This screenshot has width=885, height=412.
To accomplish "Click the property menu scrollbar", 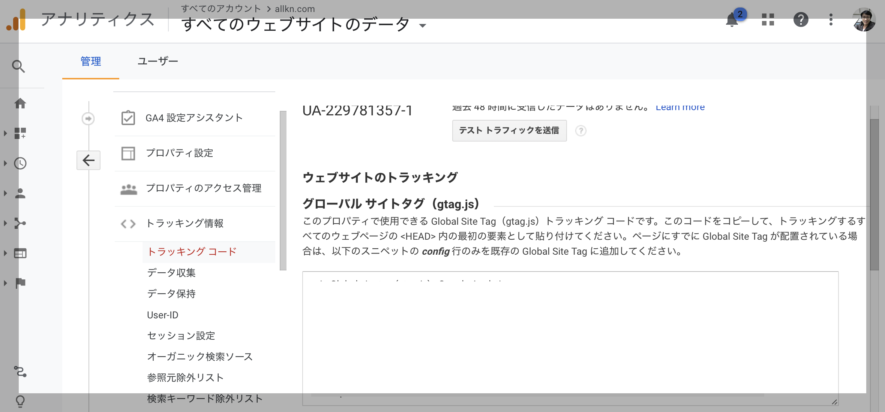I will click(283, 190).
